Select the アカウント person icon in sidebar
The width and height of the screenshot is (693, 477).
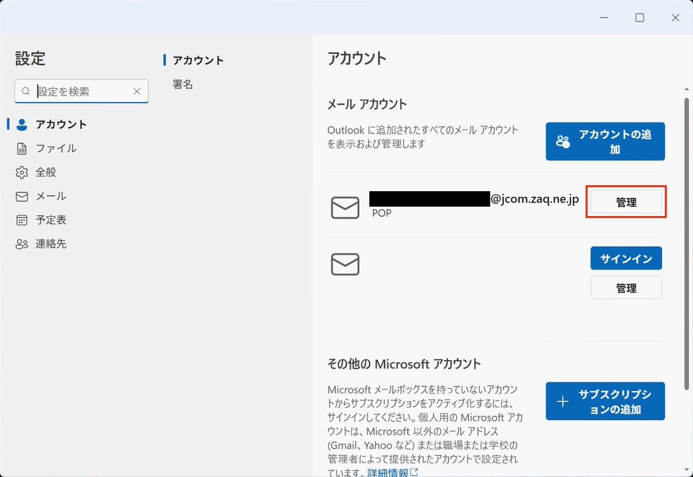point(22,124)
